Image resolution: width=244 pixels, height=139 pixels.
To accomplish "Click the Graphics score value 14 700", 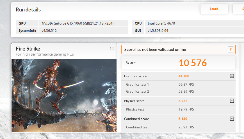I will [184, 76].
